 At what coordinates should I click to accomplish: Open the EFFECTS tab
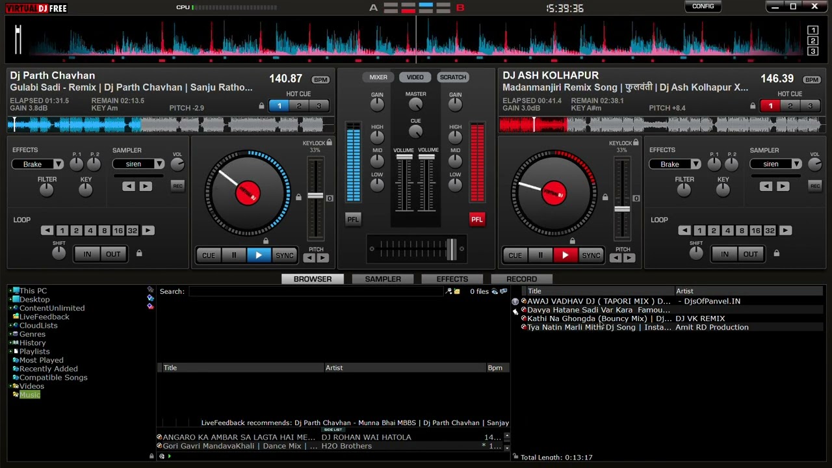(x=452, y=279)
